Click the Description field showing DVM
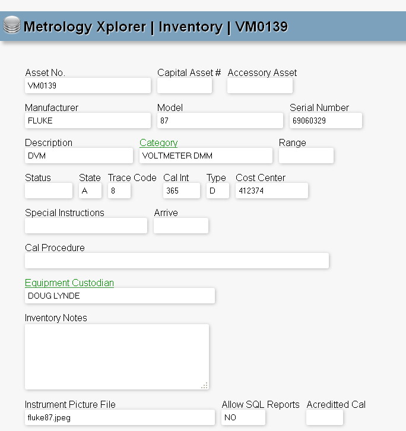The height and width of the screenshot is (431, 406). (79, 156)
